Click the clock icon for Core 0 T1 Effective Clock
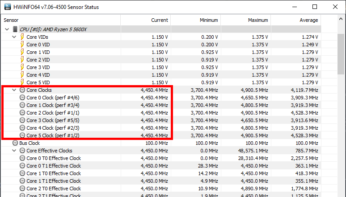The image size is (346, 197). tap(22, 165)
